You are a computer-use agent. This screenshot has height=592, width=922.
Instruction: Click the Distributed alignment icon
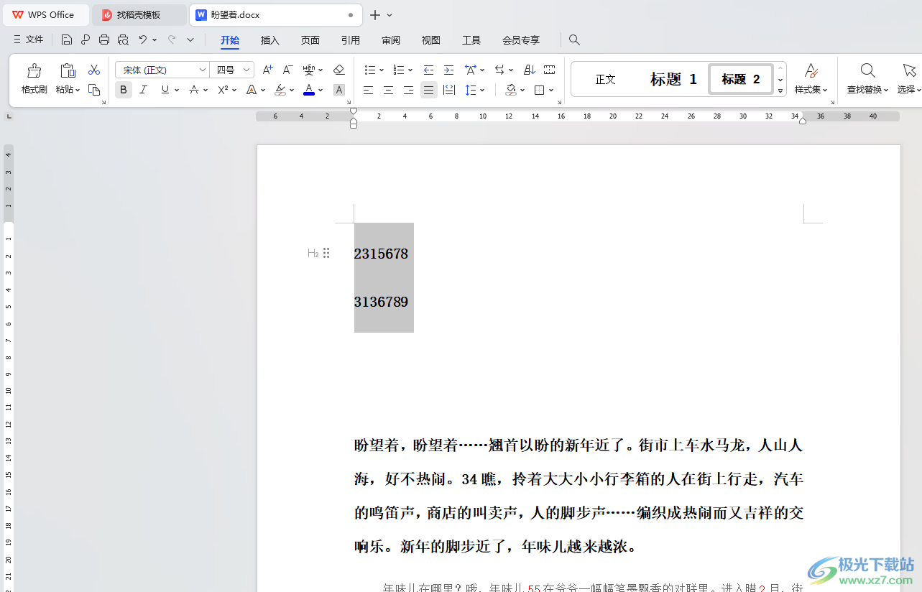(x=449, y=90)
